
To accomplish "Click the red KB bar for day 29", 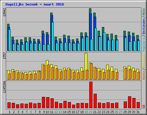I will (x=129, y=102).
